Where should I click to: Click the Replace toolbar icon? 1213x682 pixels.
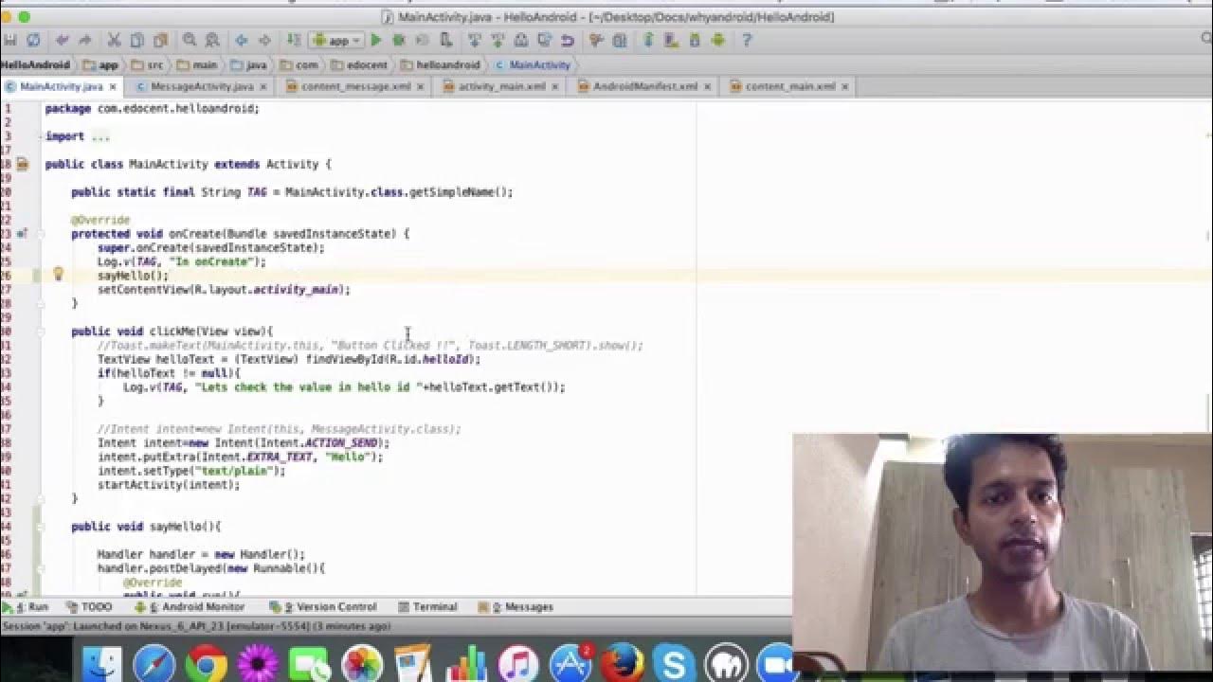pyautogui.click(x=212, y=41)
